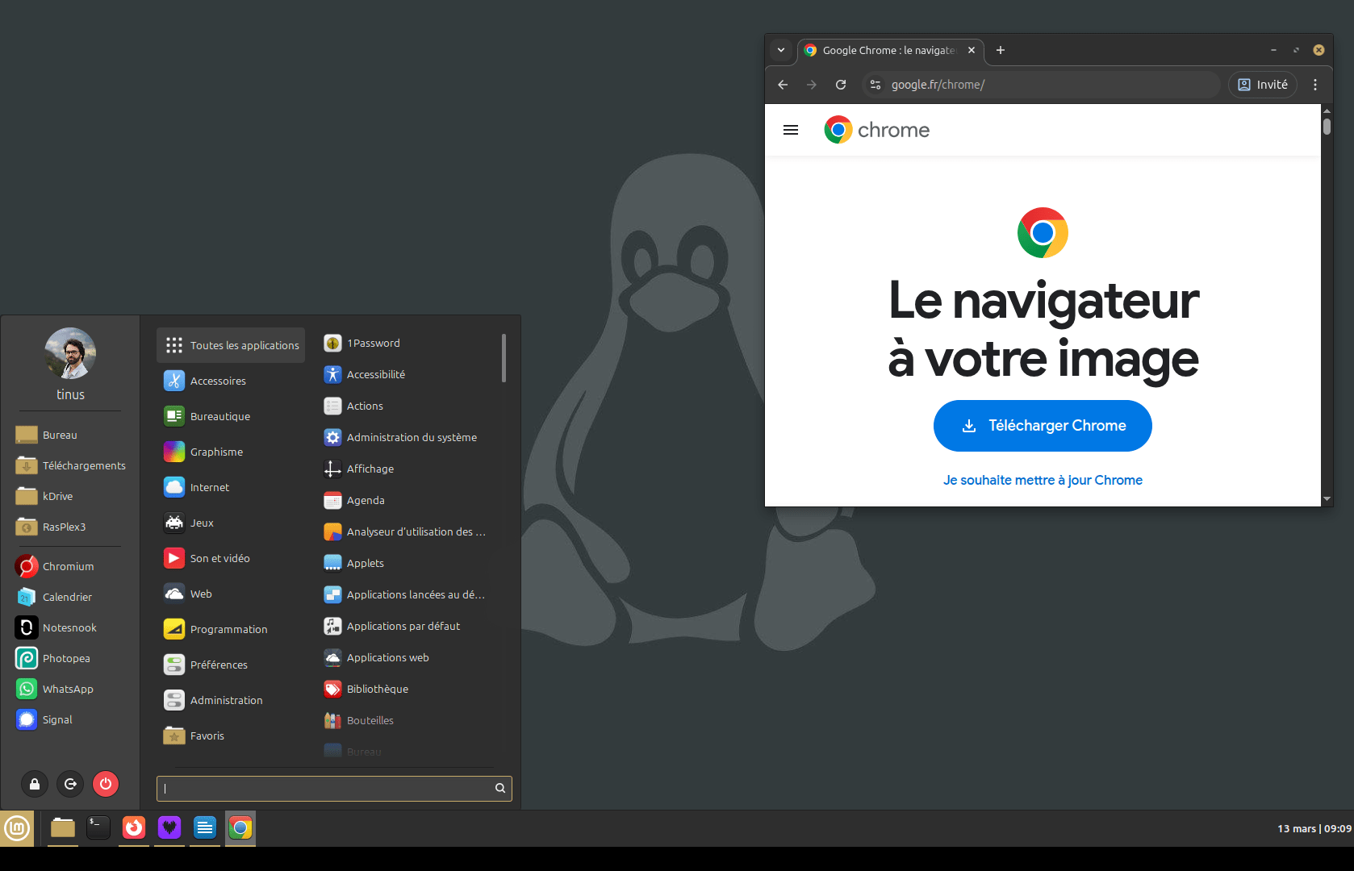Reload the Chrome page

[x=841, y=85]
